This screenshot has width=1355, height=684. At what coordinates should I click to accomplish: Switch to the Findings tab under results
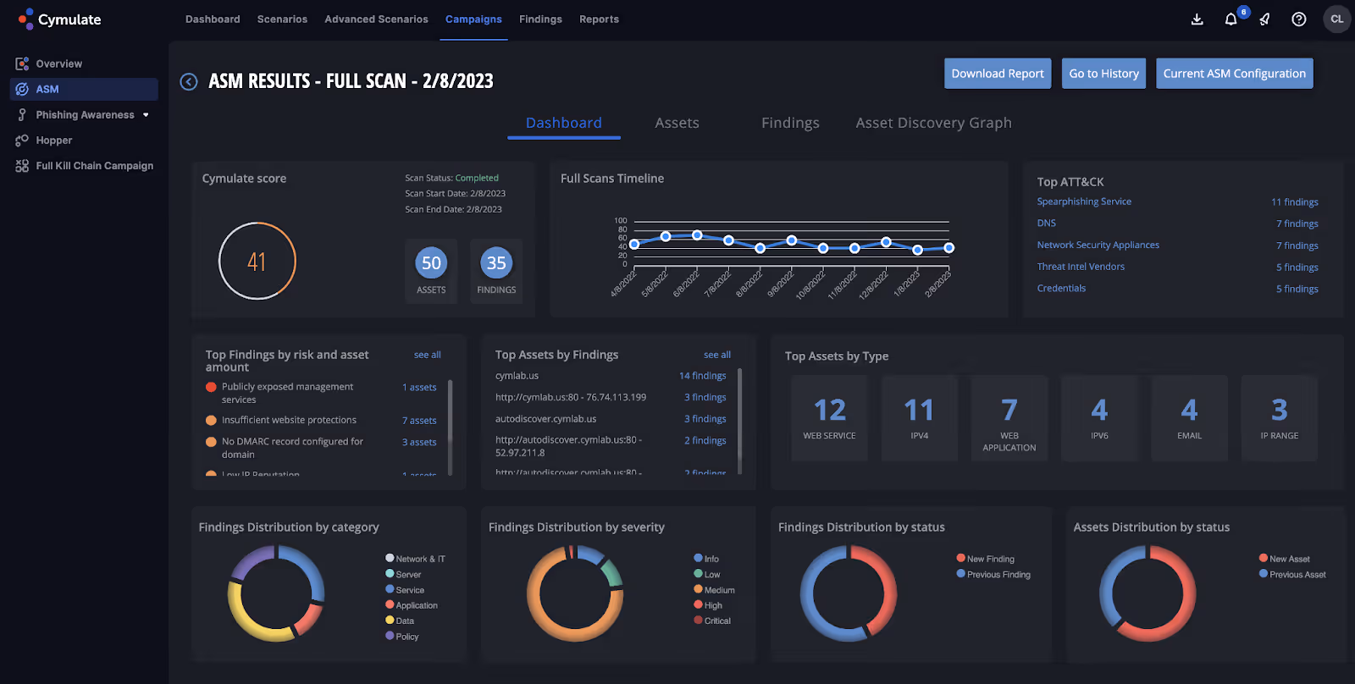tap(790, 123)
